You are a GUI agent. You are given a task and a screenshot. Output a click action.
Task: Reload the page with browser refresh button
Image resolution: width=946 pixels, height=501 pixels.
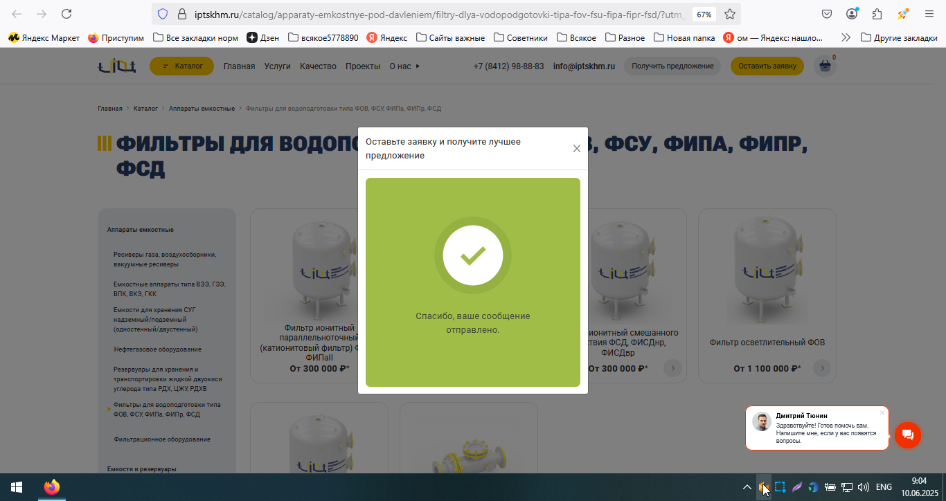(x=66, y=14)
